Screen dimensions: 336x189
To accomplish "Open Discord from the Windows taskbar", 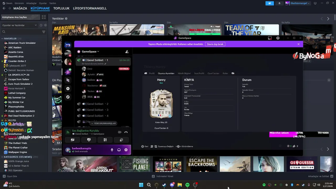I will [x=172, y=185].
